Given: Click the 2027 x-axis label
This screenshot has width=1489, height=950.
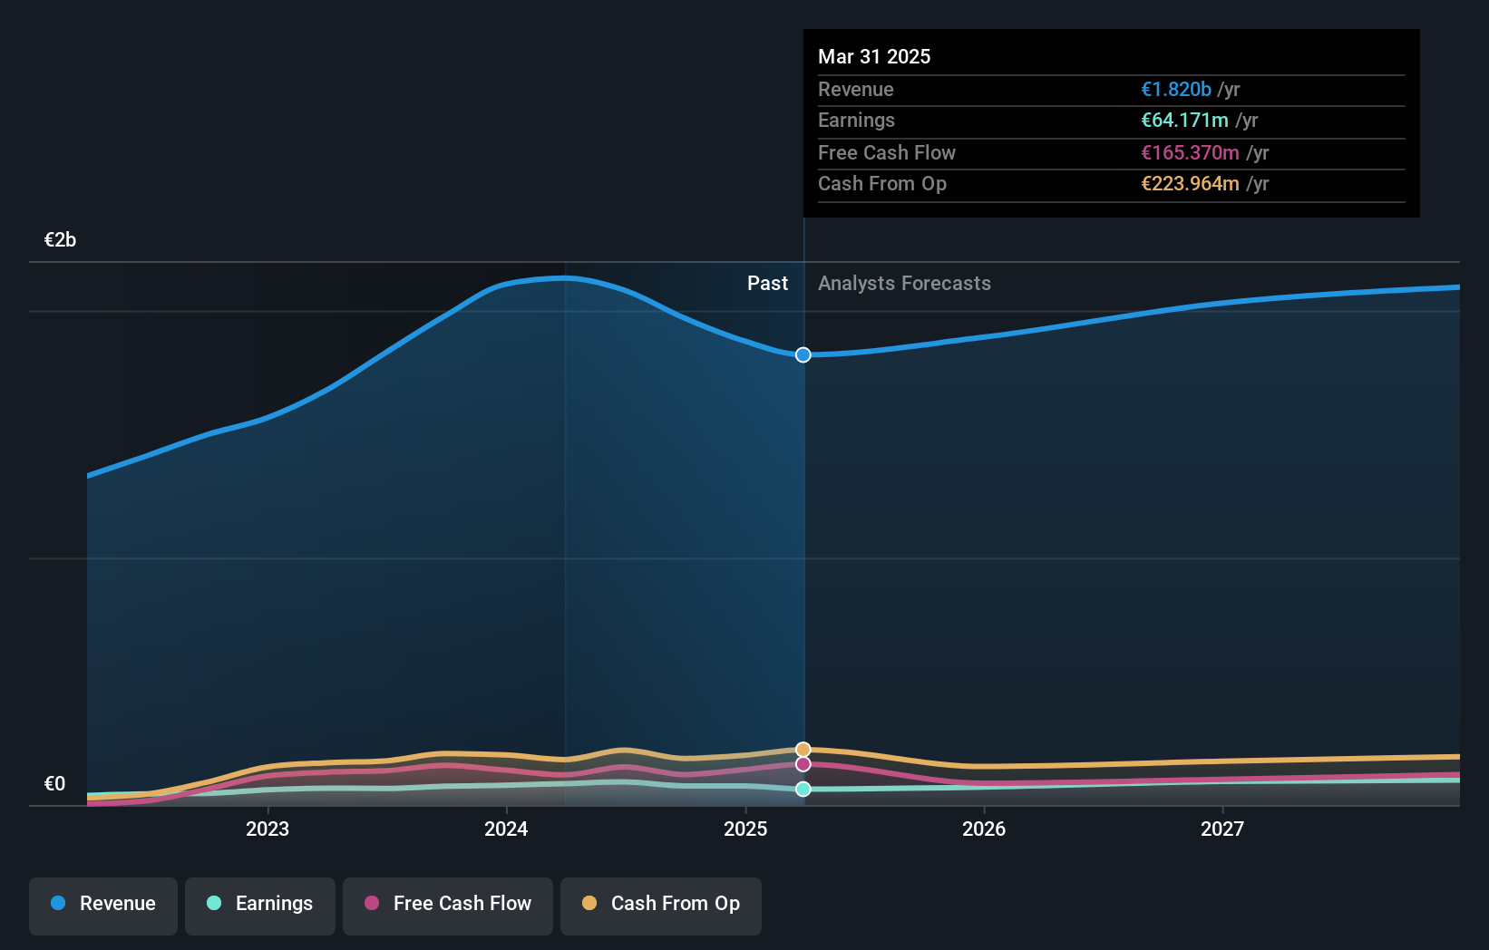Looking at the screenshot, I should 1222,829.
